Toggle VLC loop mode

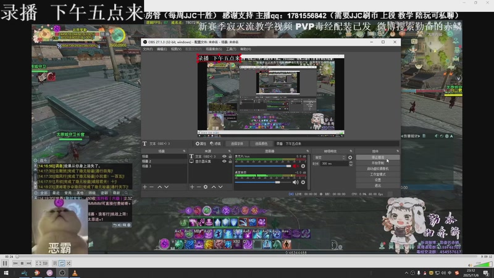click(x=62, y=263)
